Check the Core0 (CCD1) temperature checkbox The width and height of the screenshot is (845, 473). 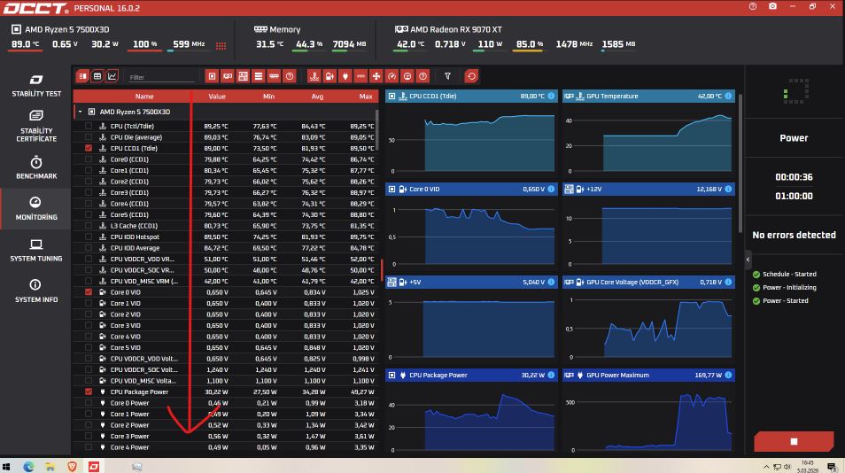(89, 159)
